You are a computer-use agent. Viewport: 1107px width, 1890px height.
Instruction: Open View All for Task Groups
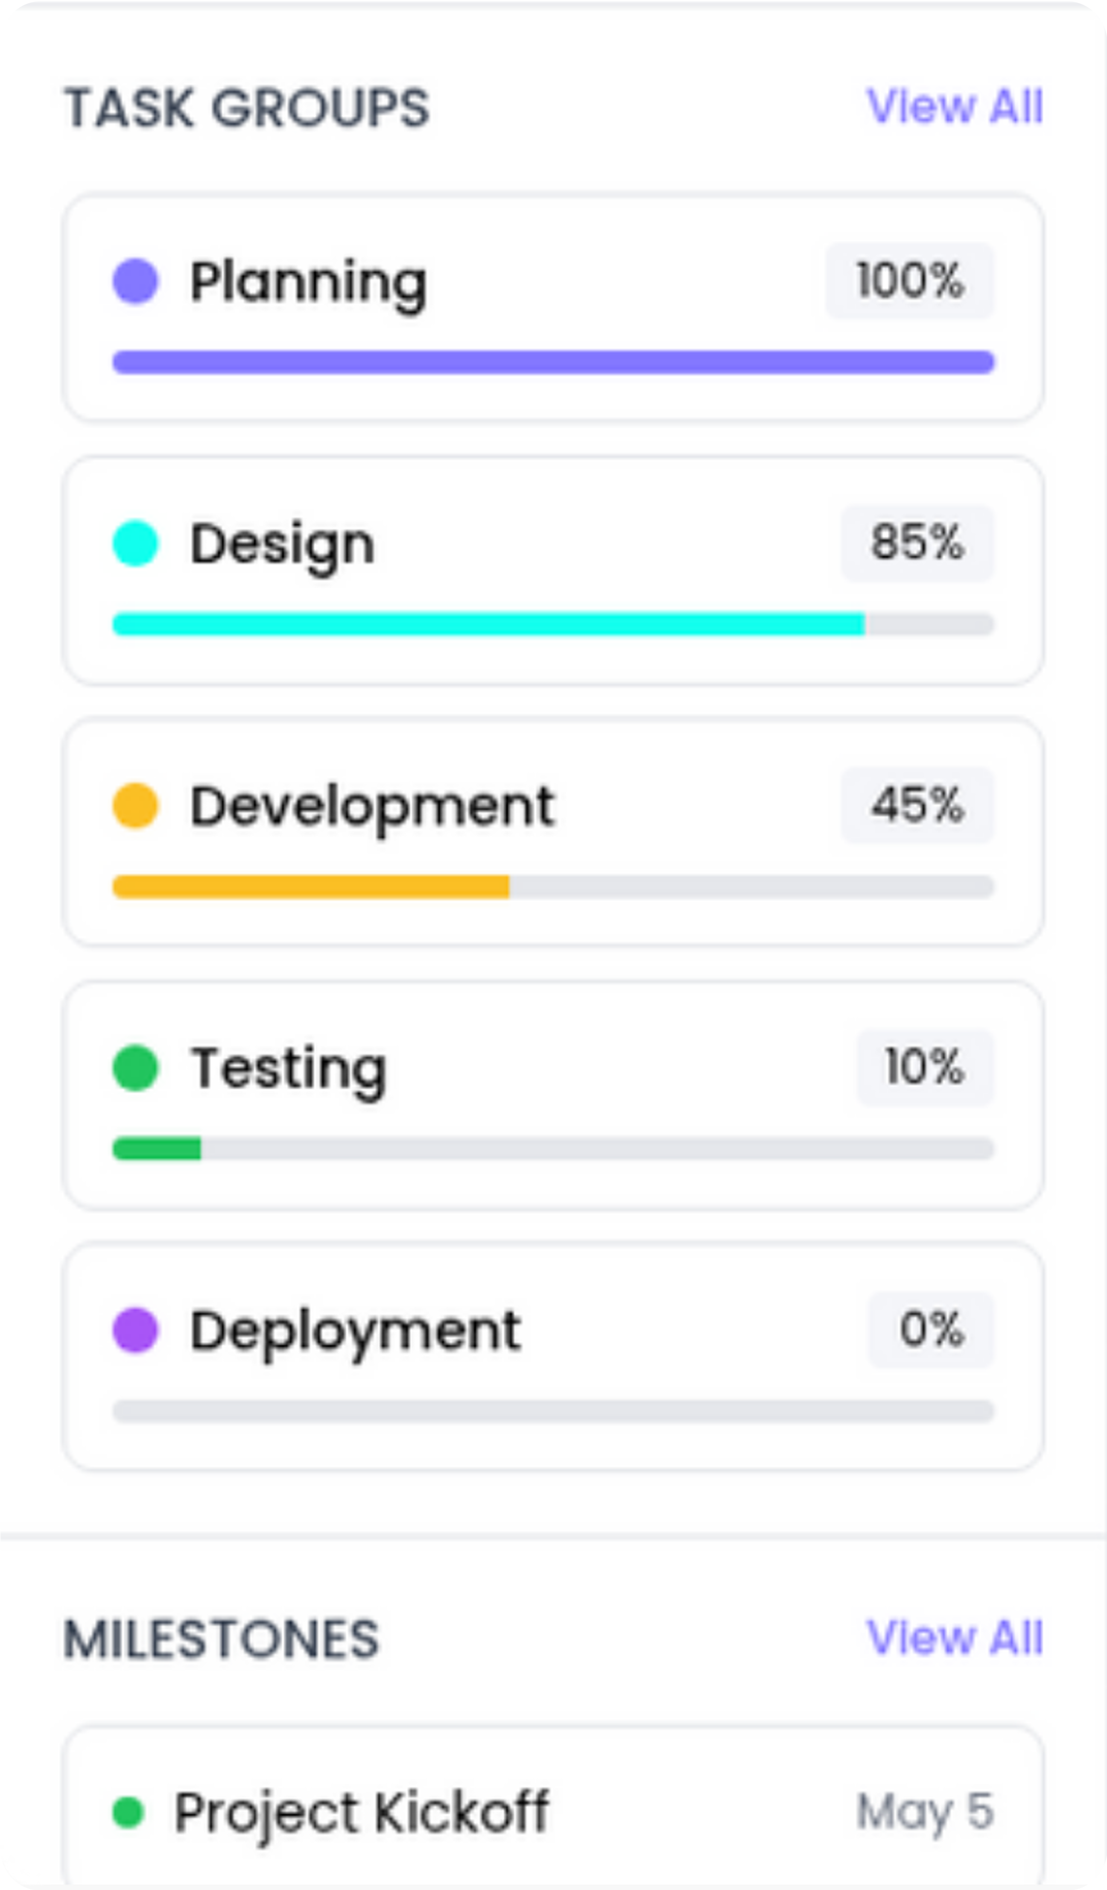(954, 106)
